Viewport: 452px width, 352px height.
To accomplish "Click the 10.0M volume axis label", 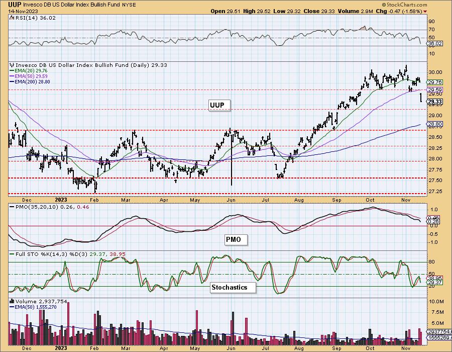I will [x=436, y=302].
